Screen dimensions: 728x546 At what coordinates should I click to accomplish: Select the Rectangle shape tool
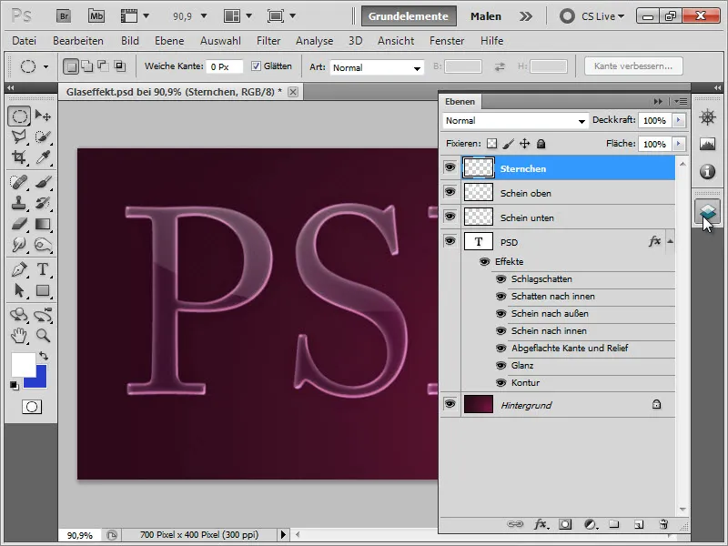(43, 290)
